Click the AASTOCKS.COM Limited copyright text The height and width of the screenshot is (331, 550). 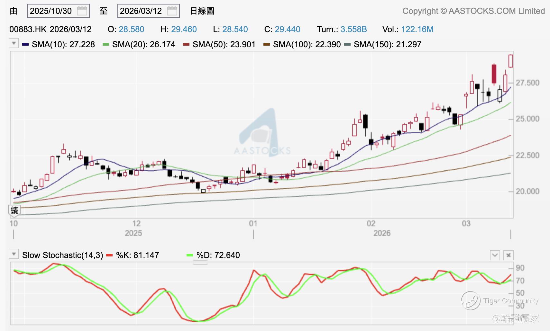tap(473, 11)
